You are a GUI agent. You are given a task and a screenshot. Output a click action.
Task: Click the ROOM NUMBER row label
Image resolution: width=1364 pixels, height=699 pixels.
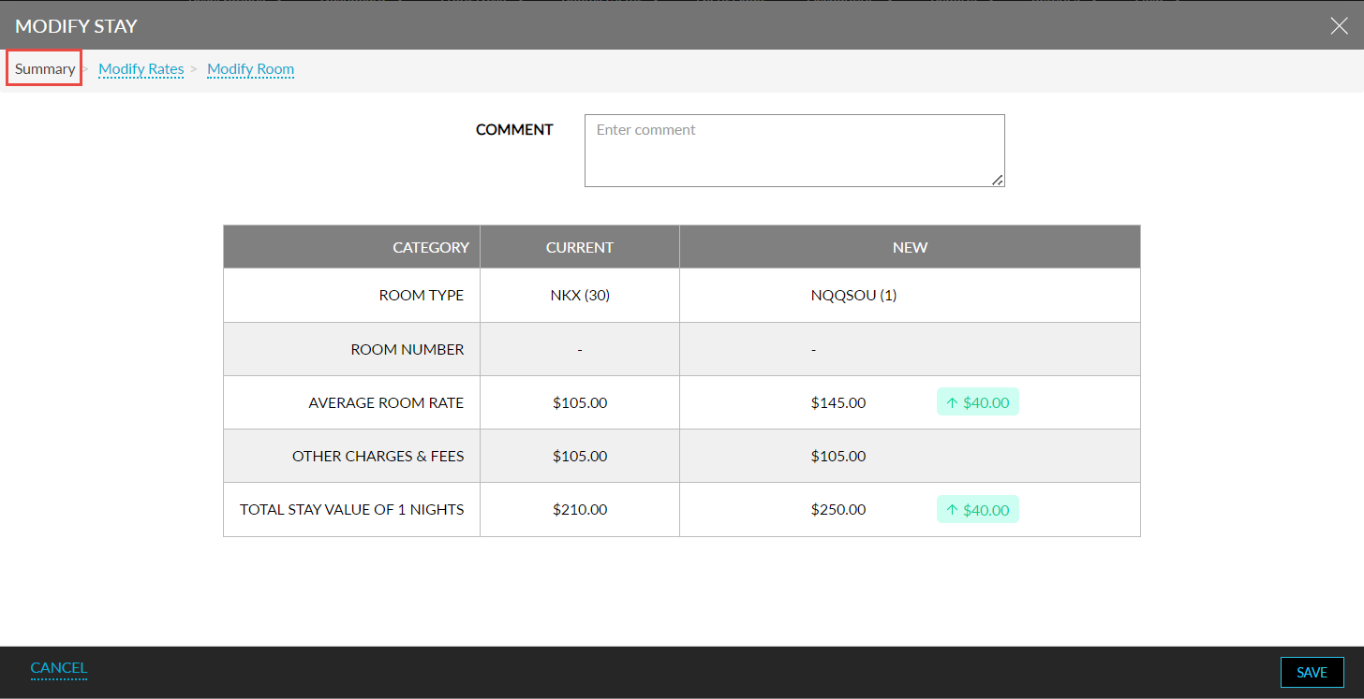(407, 349)
